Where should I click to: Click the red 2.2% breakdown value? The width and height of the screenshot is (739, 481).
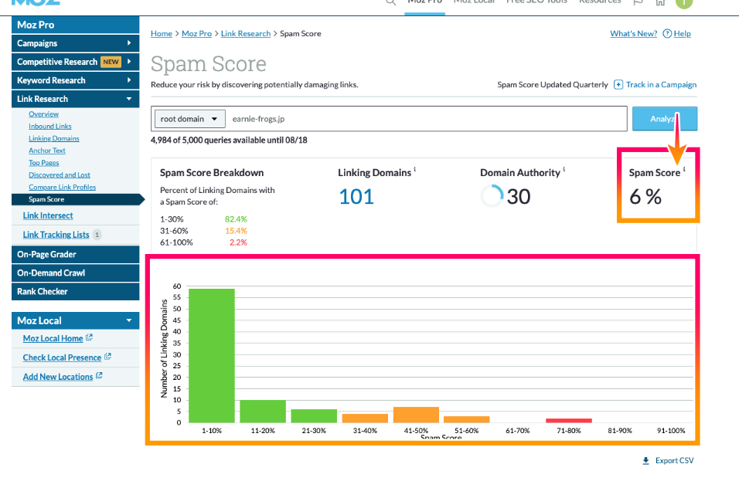(x=238, y=242)
